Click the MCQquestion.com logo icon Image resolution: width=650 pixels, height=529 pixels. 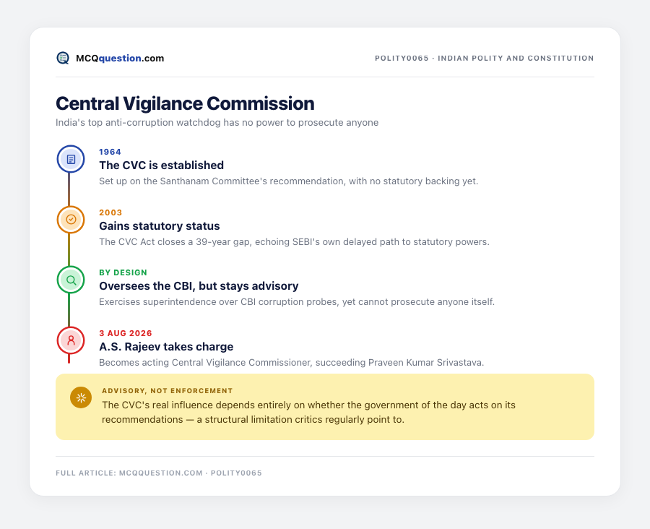(63, 58)
